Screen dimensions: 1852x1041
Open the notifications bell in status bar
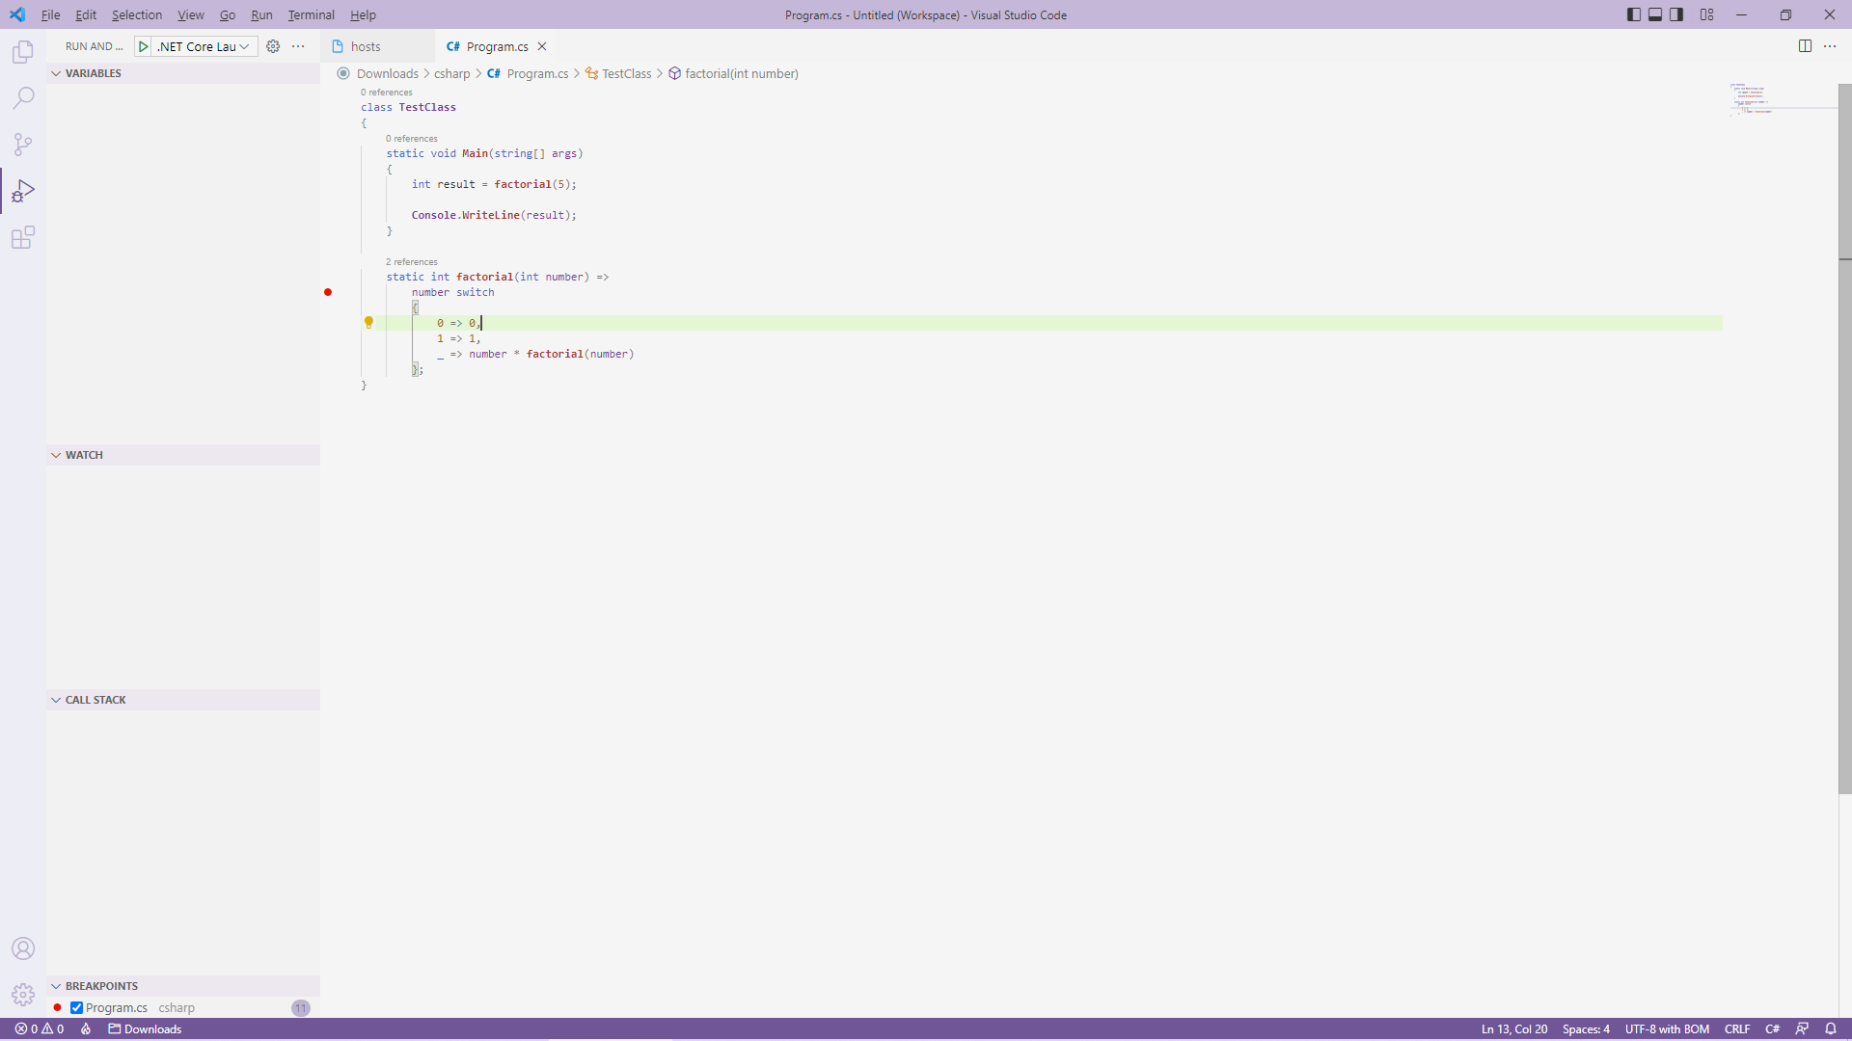pyautogui.click(x=1830, y=1028)
